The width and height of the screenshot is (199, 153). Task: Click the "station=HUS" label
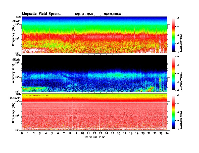coord(112,14)
